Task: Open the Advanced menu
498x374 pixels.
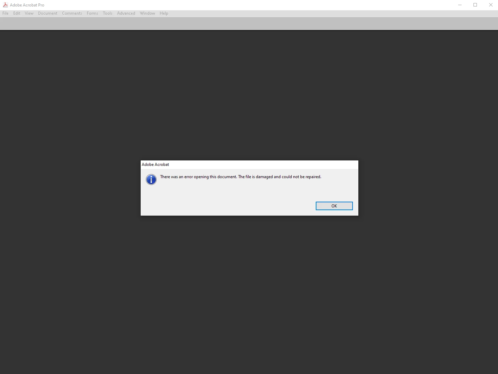Action: [x=126, y=13]
